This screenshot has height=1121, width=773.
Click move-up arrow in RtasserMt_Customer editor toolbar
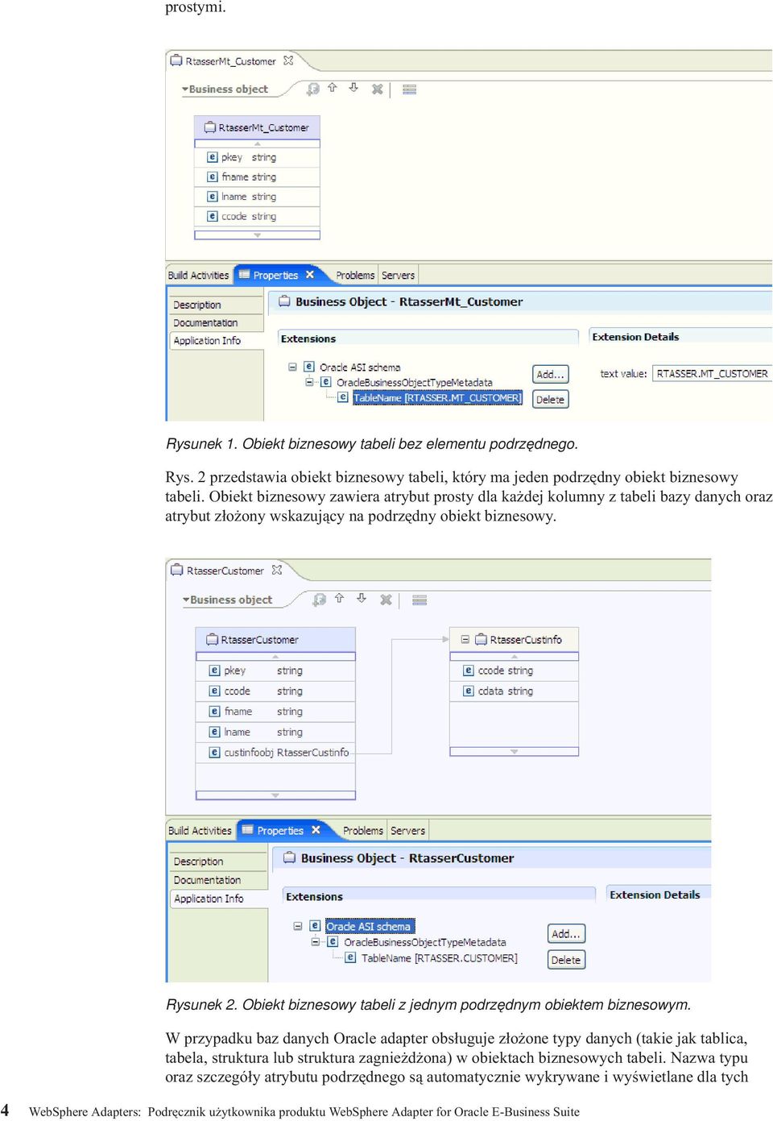(333, 88)
